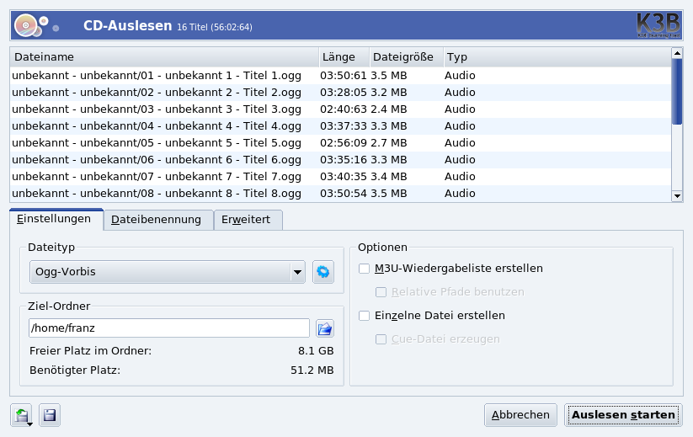Switch to the Einstellungen tab
This screenshot has width=693, height=437.
point(56,219)
